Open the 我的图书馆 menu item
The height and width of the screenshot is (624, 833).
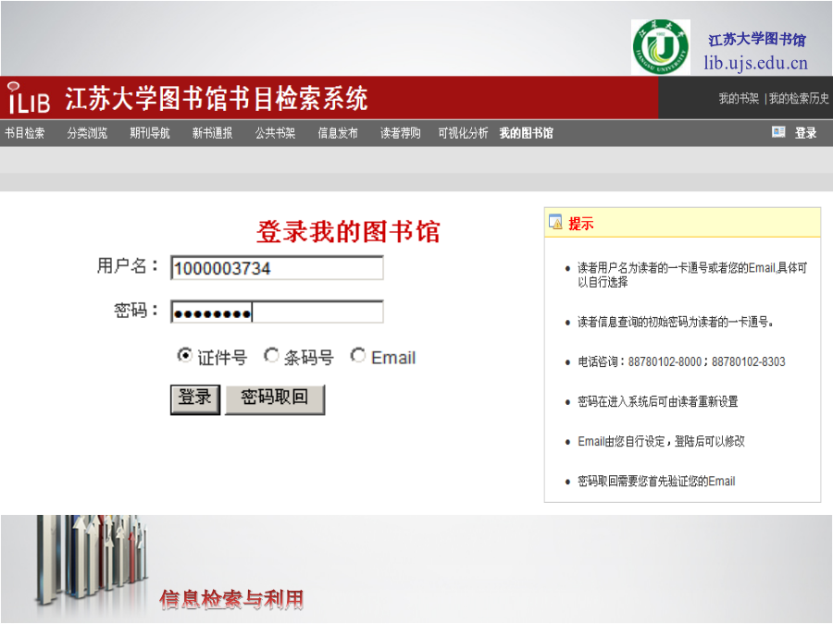pyautogui.click(x=527, y=133)
